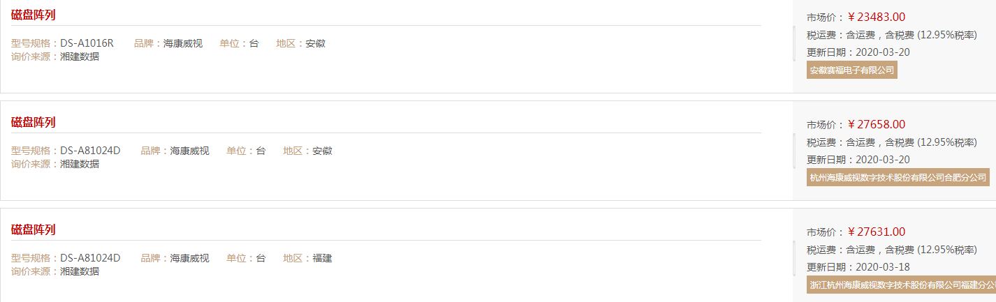The height and width of the screenshot is (302, 996).
Task: Click model DS-A81024D in the 福建 listing
Action: coord(90,258)
